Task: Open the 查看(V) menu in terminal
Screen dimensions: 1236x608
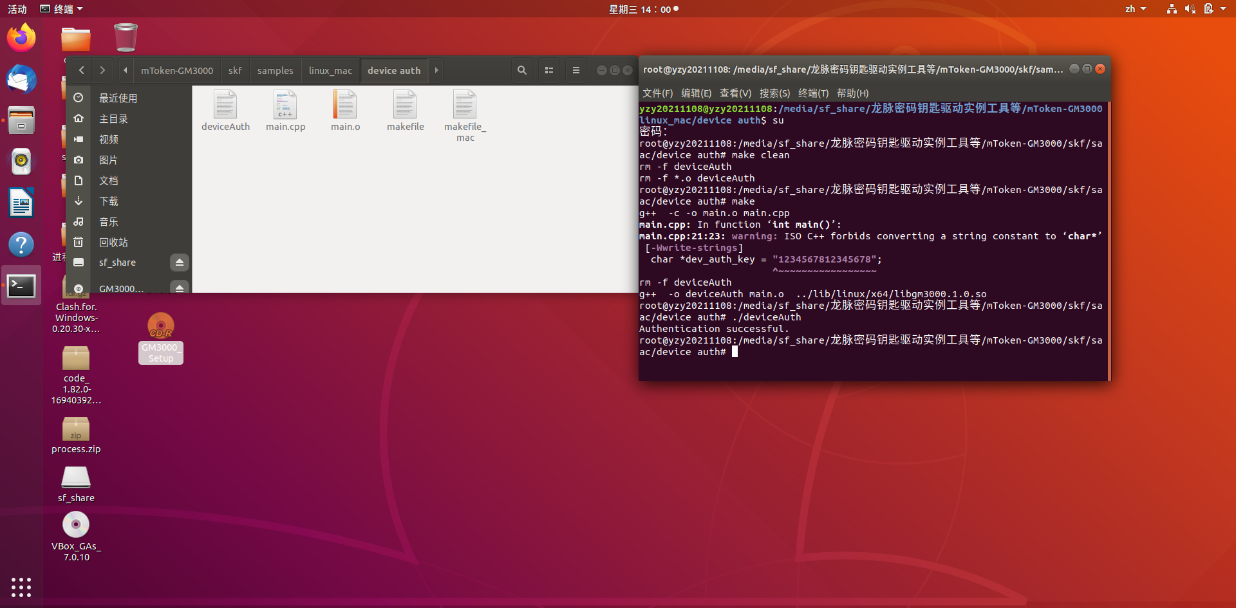Action: (735, 93)
